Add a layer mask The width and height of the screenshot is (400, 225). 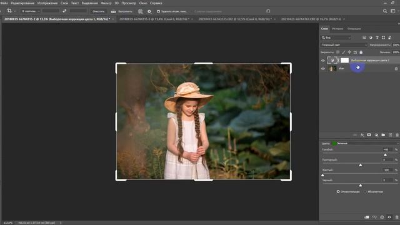click(369, 135)
